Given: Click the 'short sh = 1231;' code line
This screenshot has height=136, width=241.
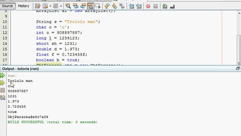Looking at the screenshot, I should click(x=56, y=44).
